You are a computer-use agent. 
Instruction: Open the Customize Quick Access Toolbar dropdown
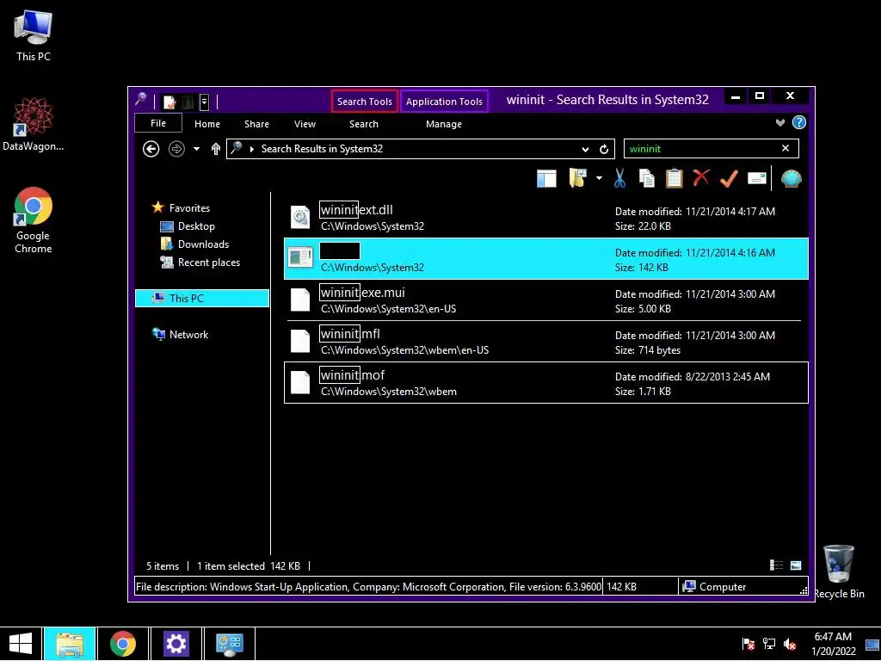pyautogui.click(x=204, y=102)
